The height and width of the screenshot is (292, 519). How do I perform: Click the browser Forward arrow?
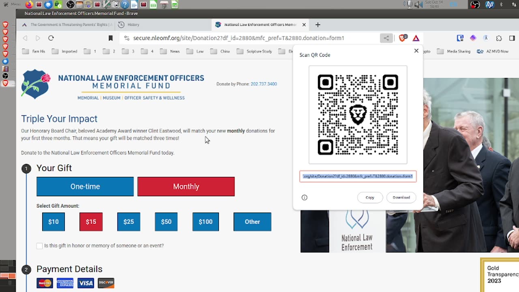pyautogui.click(x=38, y=38)
